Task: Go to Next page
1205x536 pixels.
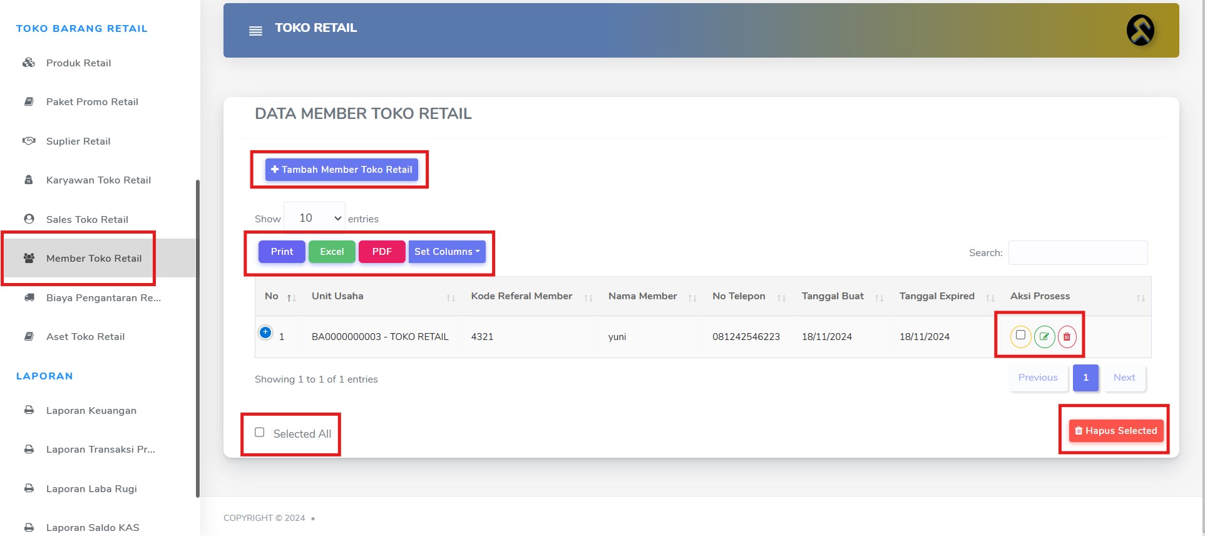Action: (1124, 378)
